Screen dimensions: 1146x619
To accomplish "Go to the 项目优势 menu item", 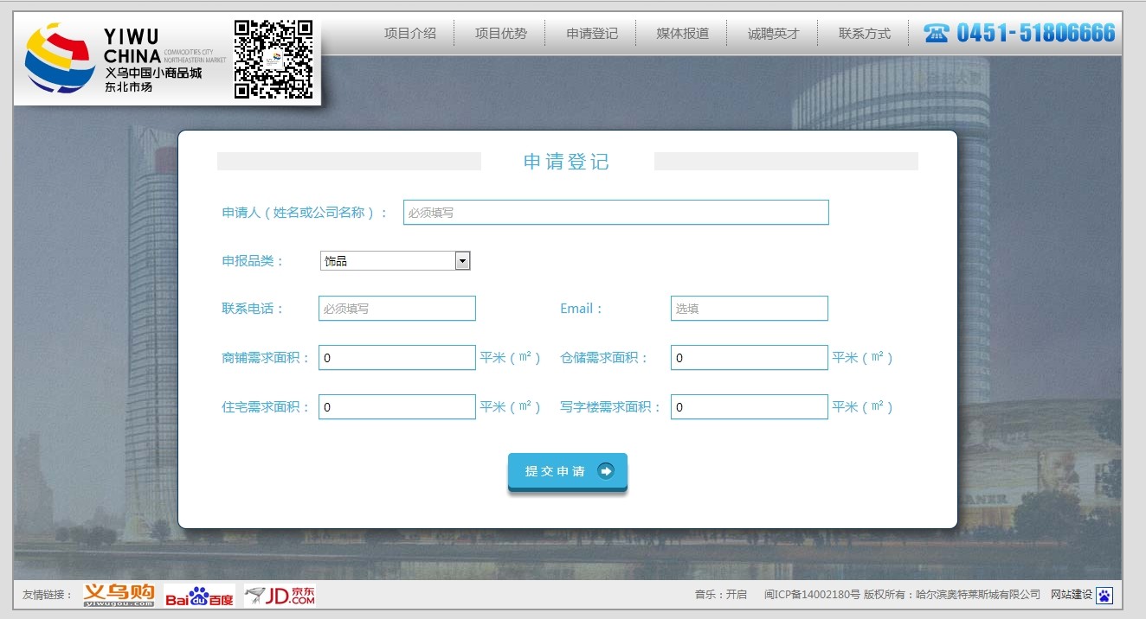I will (x=500, y=34).
